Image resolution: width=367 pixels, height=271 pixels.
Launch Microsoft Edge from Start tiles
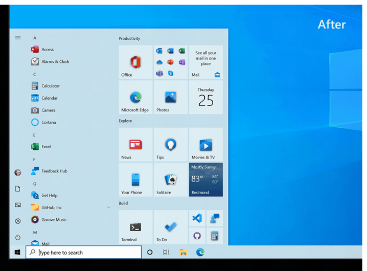[135, 98]
